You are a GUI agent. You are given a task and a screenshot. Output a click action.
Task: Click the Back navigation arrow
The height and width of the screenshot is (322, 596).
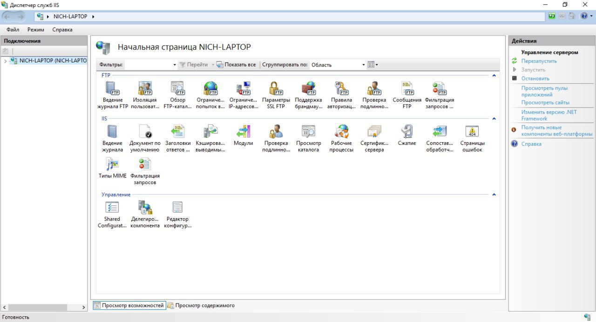click(x=7, y=16)
